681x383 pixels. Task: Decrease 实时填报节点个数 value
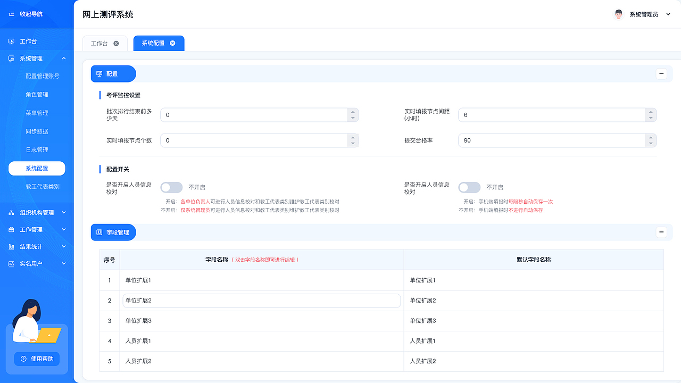[x=352, y=144]
